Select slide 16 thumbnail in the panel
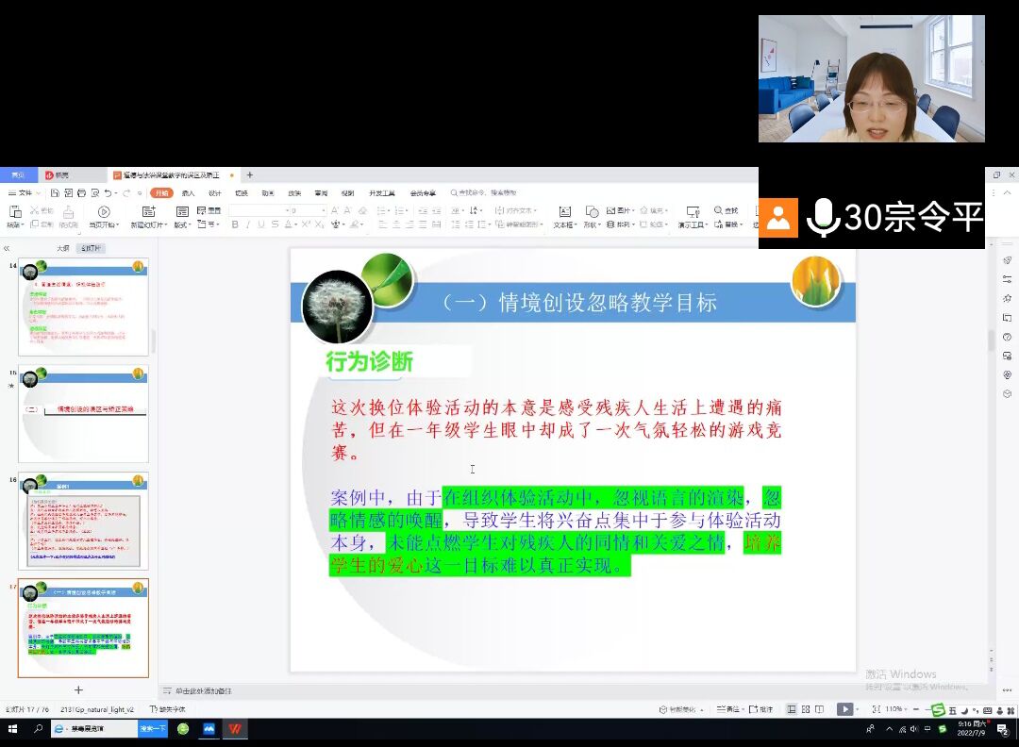The image size is (1019, 747). tap(83, 521)
